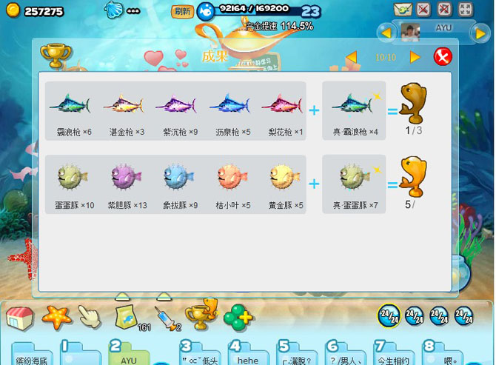Close the 成果 achievements panel
Image resolution: width=496 pixels, height=365 pixels.
pos(443,56)
